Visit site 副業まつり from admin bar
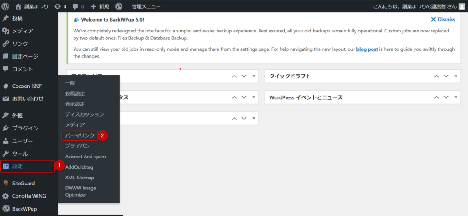The image size is (468, 216). (x=32, y=6)
